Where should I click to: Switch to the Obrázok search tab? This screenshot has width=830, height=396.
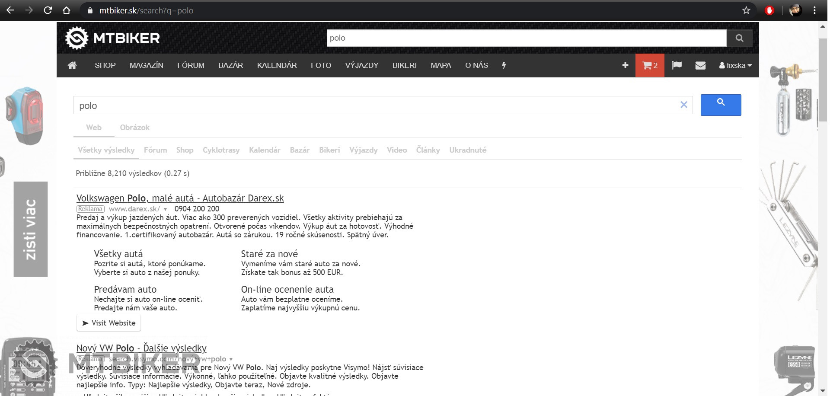(134, 128)
